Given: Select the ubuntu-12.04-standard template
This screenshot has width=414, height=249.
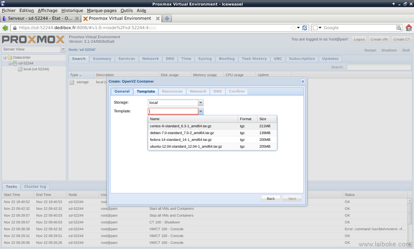Looking at the screenshot, I should [212, 146].
